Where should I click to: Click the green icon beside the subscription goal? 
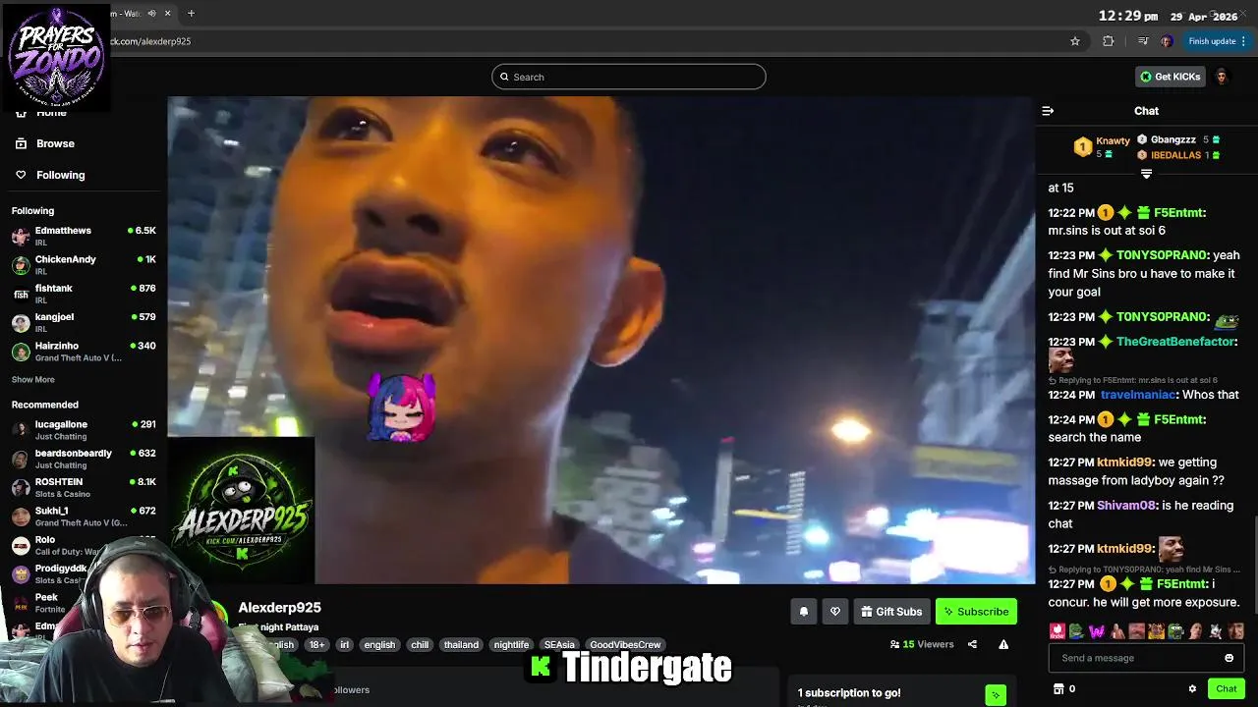click(996, 694)
